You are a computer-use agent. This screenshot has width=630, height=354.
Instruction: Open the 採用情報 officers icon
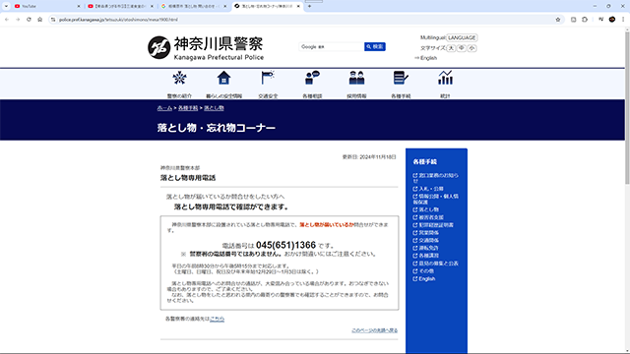[356, 78]
